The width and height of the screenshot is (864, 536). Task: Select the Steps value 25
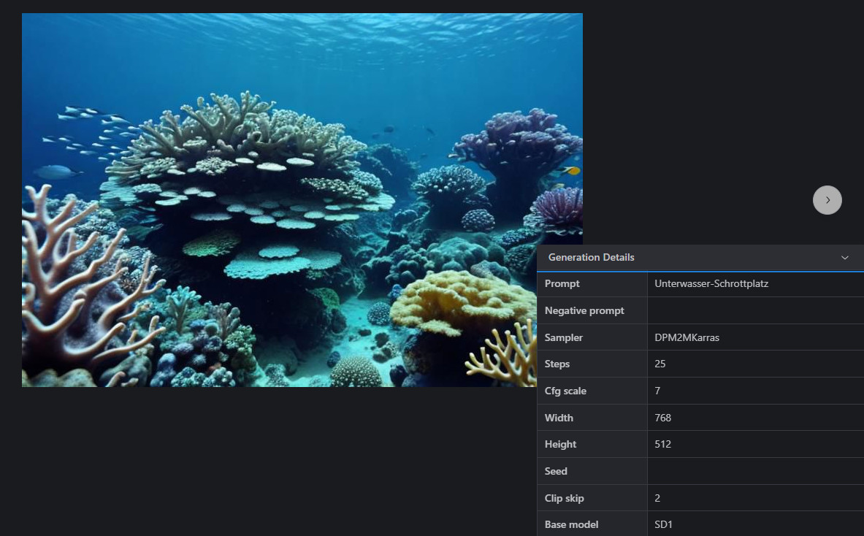660,364
